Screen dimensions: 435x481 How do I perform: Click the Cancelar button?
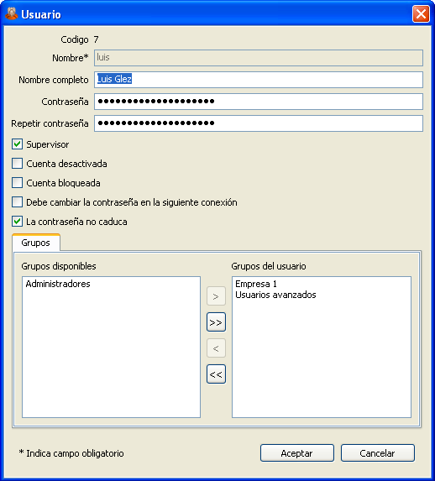tap(378, 453)
